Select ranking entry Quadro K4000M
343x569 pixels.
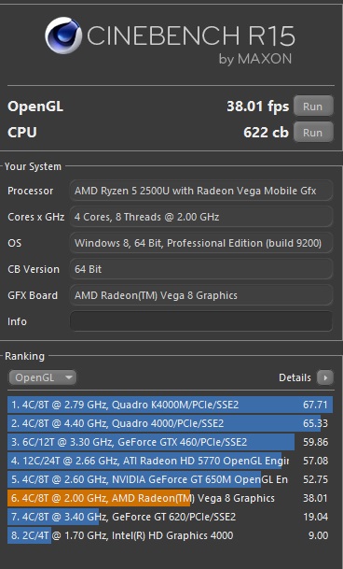pyautogui.click(x=170, y=405)
